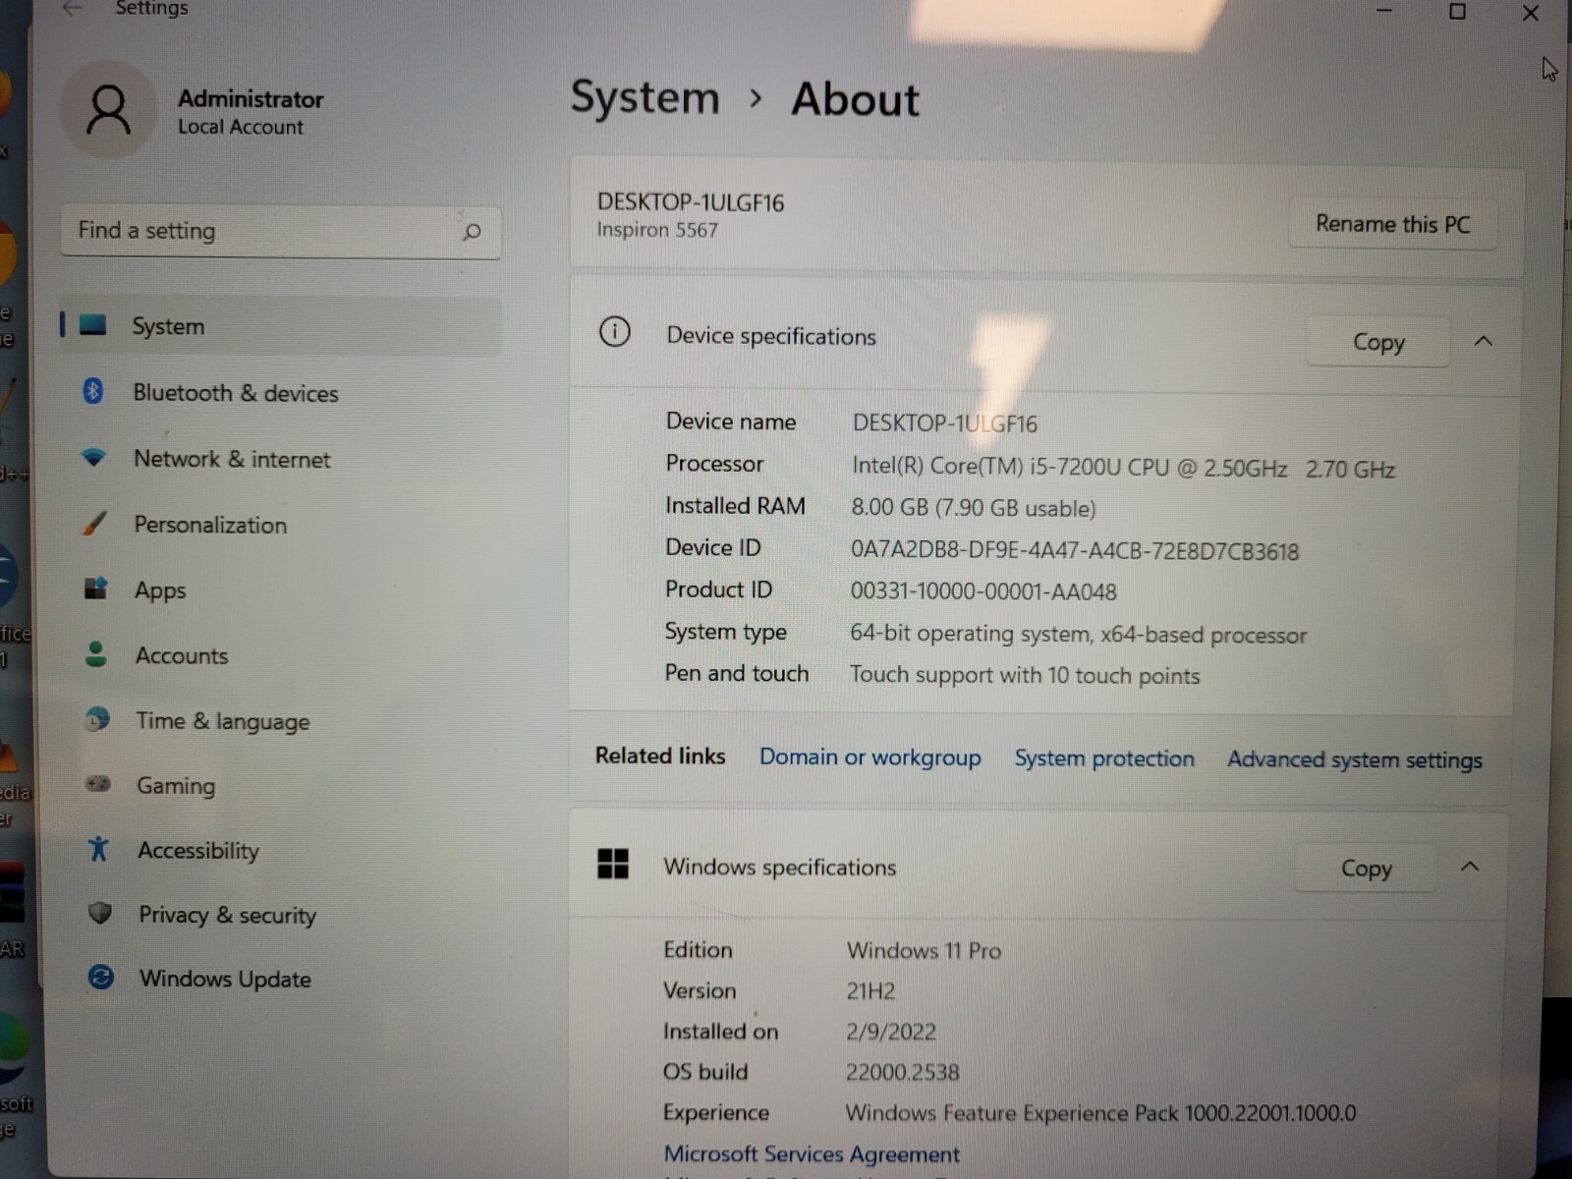Select the Processor value i5-7200U text

pos(1124,468)
